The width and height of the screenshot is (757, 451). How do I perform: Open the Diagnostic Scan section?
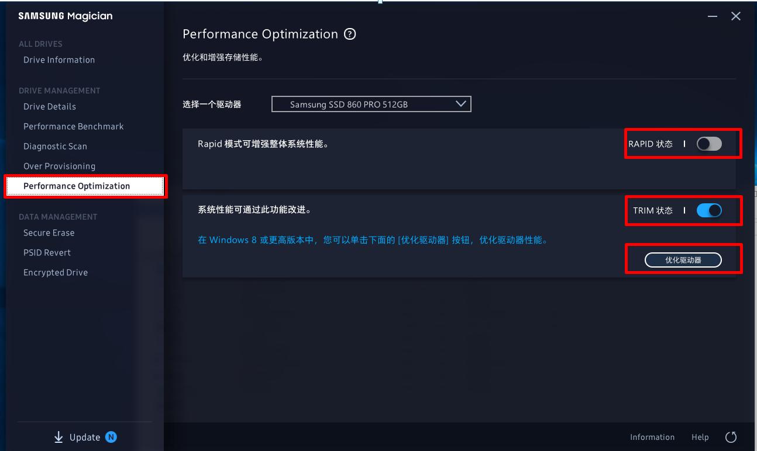click(55, 146)
